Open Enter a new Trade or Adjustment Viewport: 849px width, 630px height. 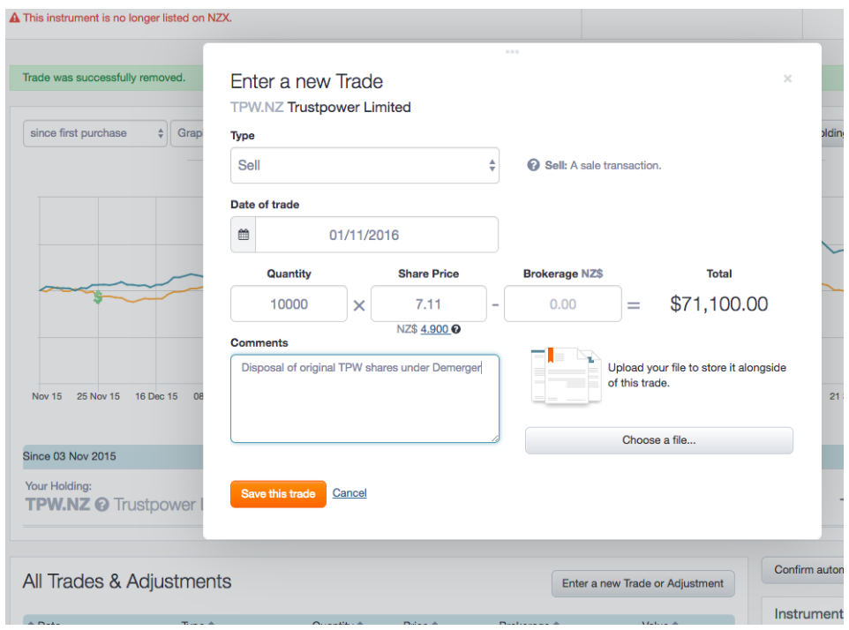tap(642, 583)
